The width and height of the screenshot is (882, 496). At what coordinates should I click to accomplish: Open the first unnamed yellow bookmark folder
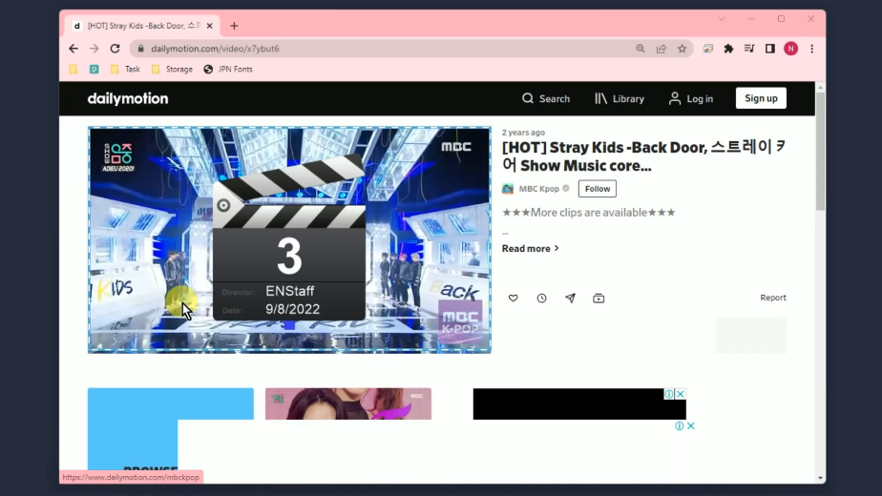tap(73, 70)
